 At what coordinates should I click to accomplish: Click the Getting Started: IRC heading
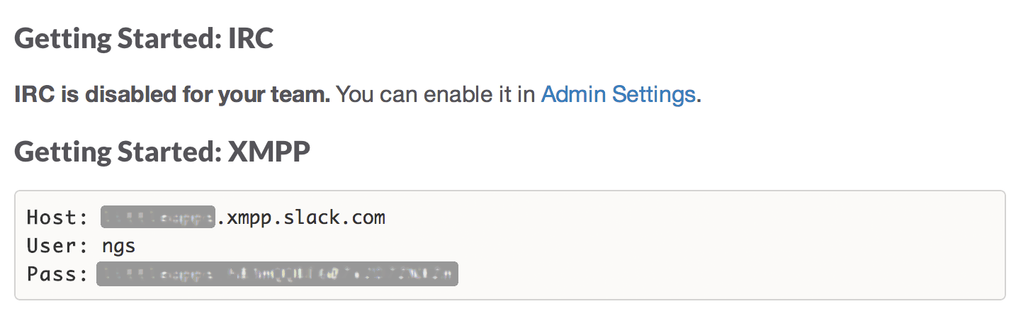(x=144, y=39)
